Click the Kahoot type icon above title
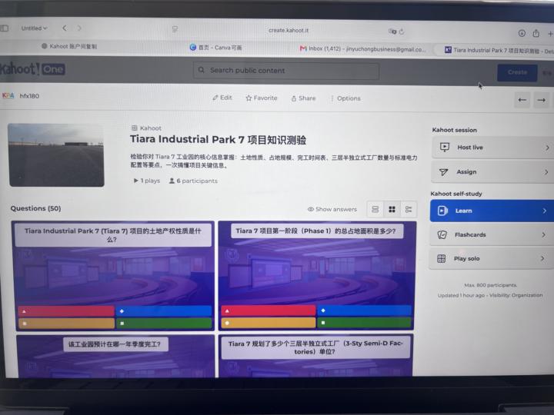 pos(134,128)
